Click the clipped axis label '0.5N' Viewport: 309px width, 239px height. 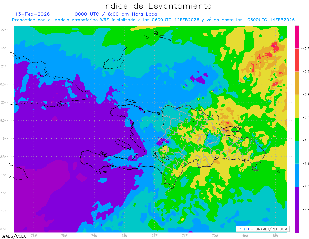4,84
